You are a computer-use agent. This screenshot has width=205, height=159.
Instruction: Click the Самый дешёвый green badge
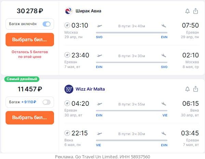pyautogui.click(x=22, y=79)
